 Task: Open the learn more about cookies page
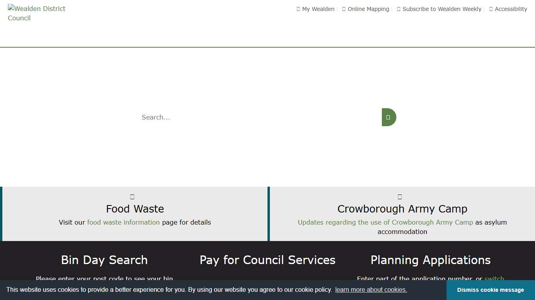(x=371, y=289)
